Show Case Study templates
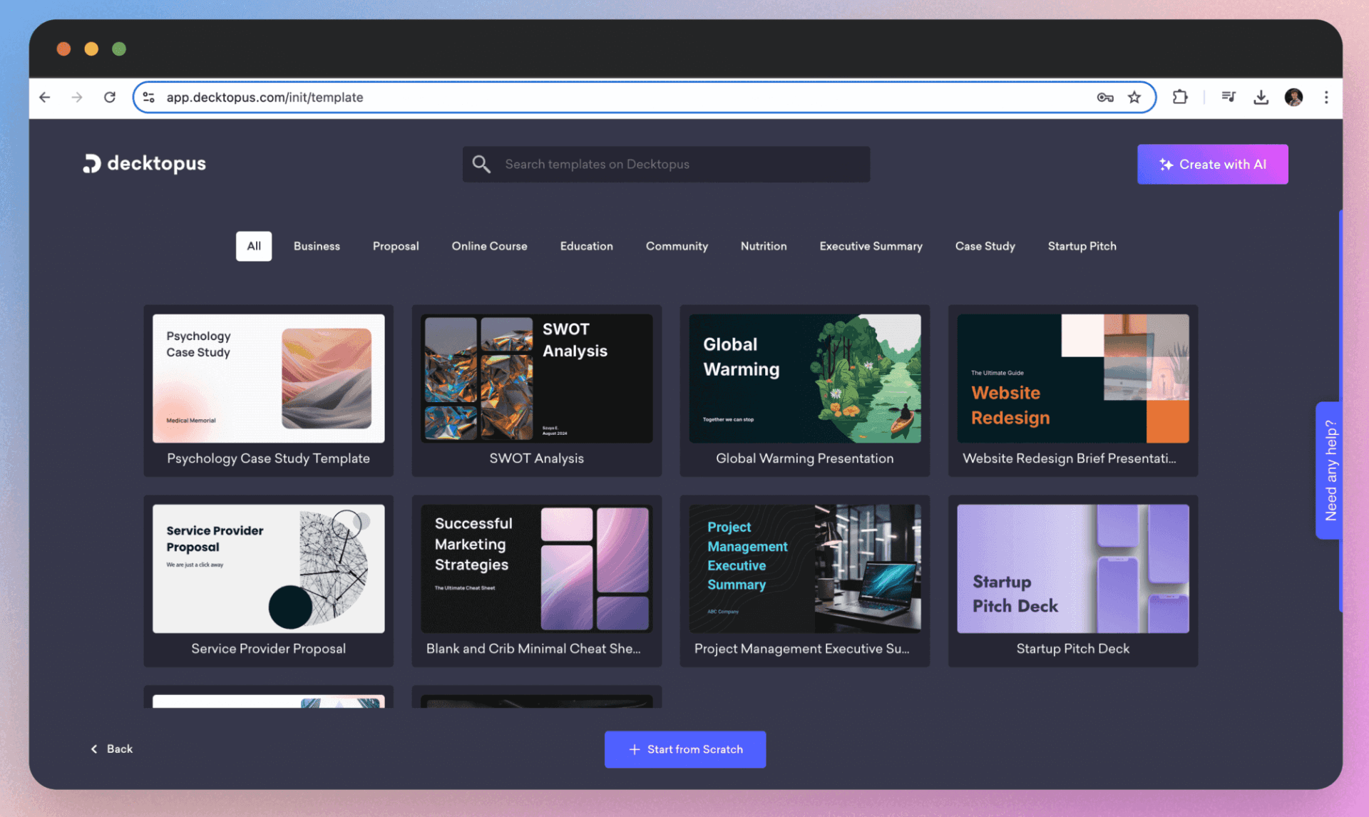Image resolution: width=1369 pixels, height=817 pixels. pos(985,246)
